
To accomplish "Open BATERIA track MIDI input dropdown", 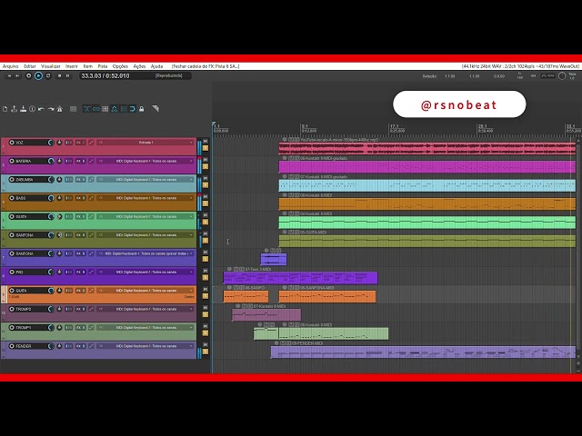I will 145,161.
